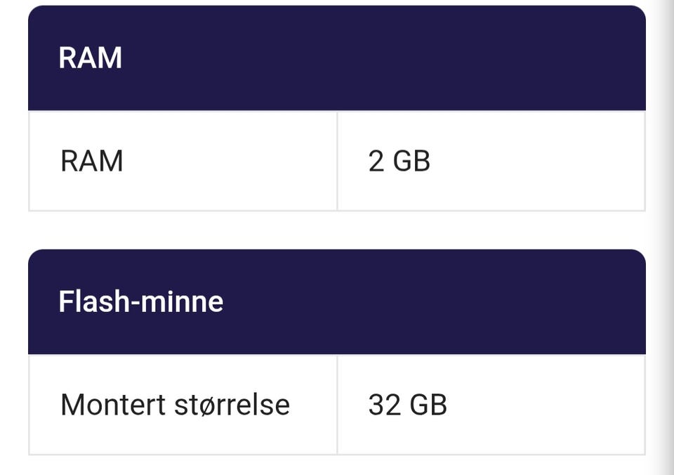Click the GB unit after 32
Image resolution: width=674 pixels, height=475 pixels.
click(428, 405)
